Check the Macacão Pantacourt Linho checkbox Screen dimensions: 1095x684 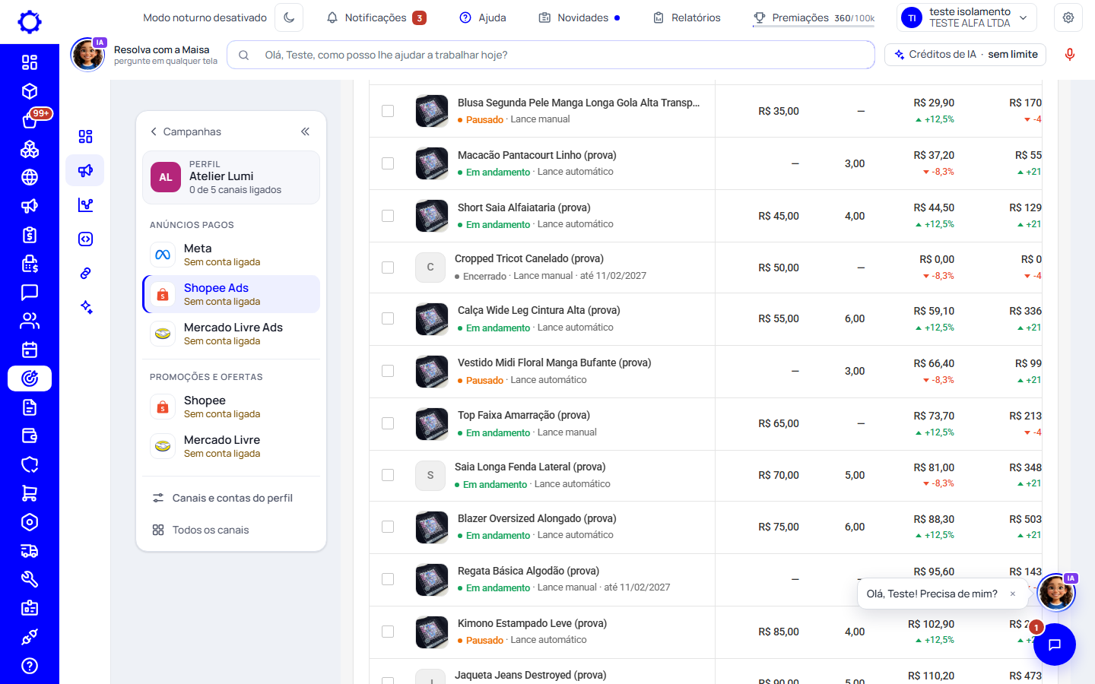point(388,163)
